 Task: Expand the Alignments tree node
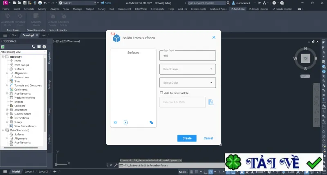point(7,73)
